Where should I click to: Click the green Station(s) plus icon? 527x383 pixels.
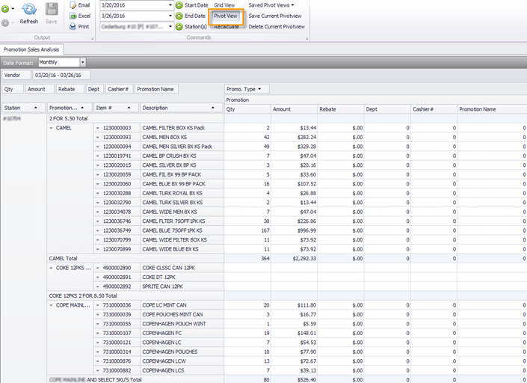pyautogui.click(x=179, y=27)
